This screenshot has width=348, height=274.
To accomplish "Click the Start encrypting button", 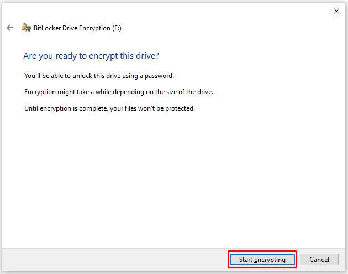I will [262, 259].
